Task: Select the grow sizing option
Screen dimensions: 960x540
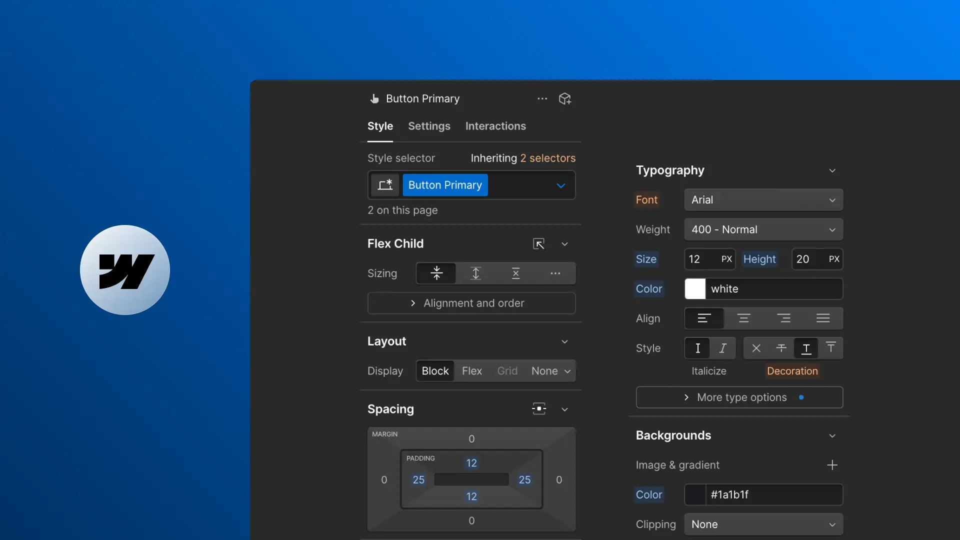Action: (x=476, y=273)
